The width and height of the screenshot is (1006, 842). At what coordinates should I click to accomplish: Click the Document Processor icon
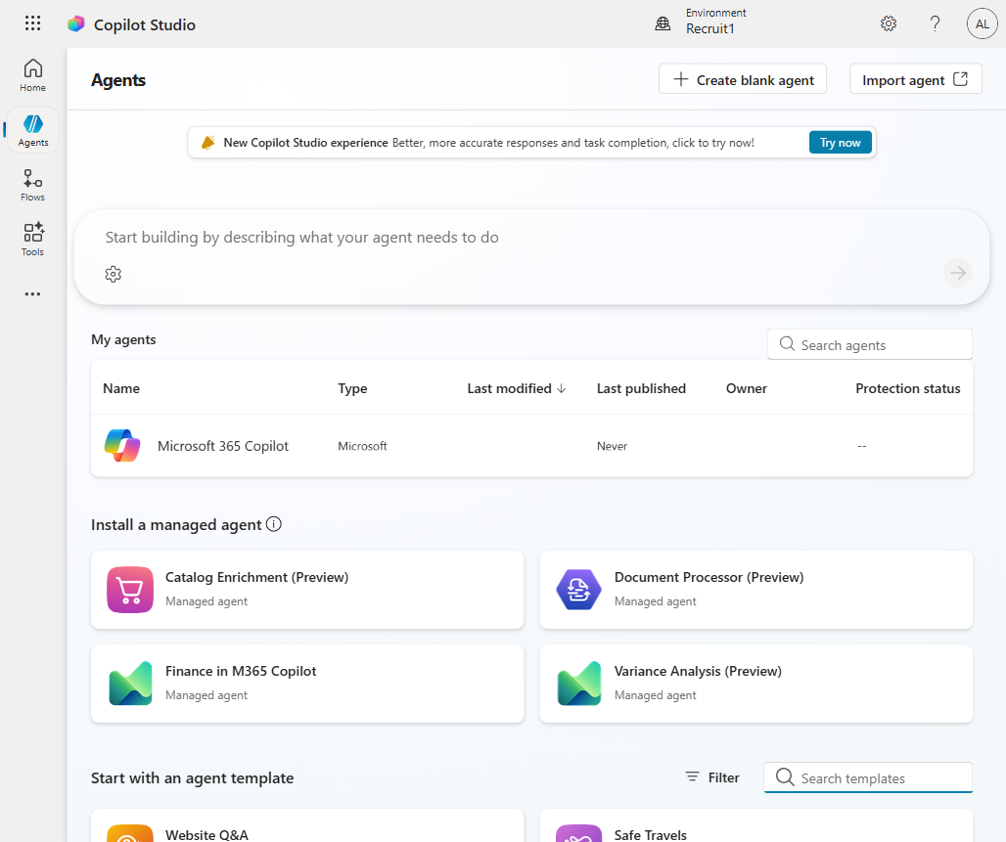(578, 590)
